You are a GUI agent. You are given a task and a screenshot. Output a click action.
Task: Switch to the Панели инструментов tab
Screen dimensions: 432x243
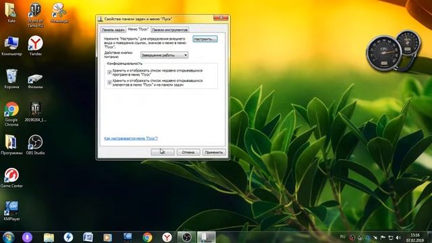(x=169, y=30)
